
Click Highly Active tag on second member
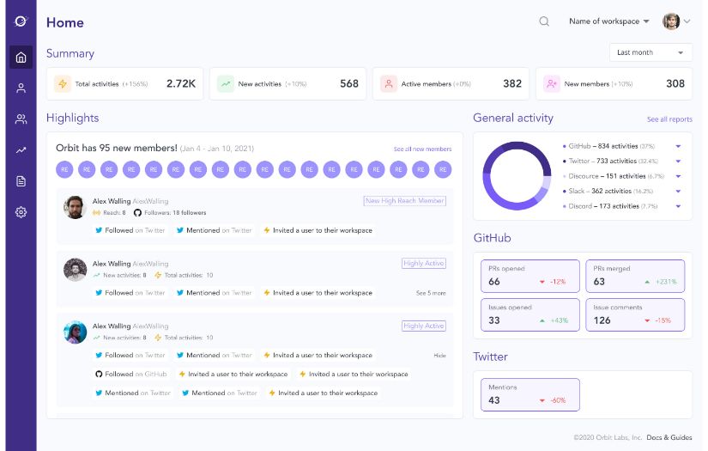(424, 263)
